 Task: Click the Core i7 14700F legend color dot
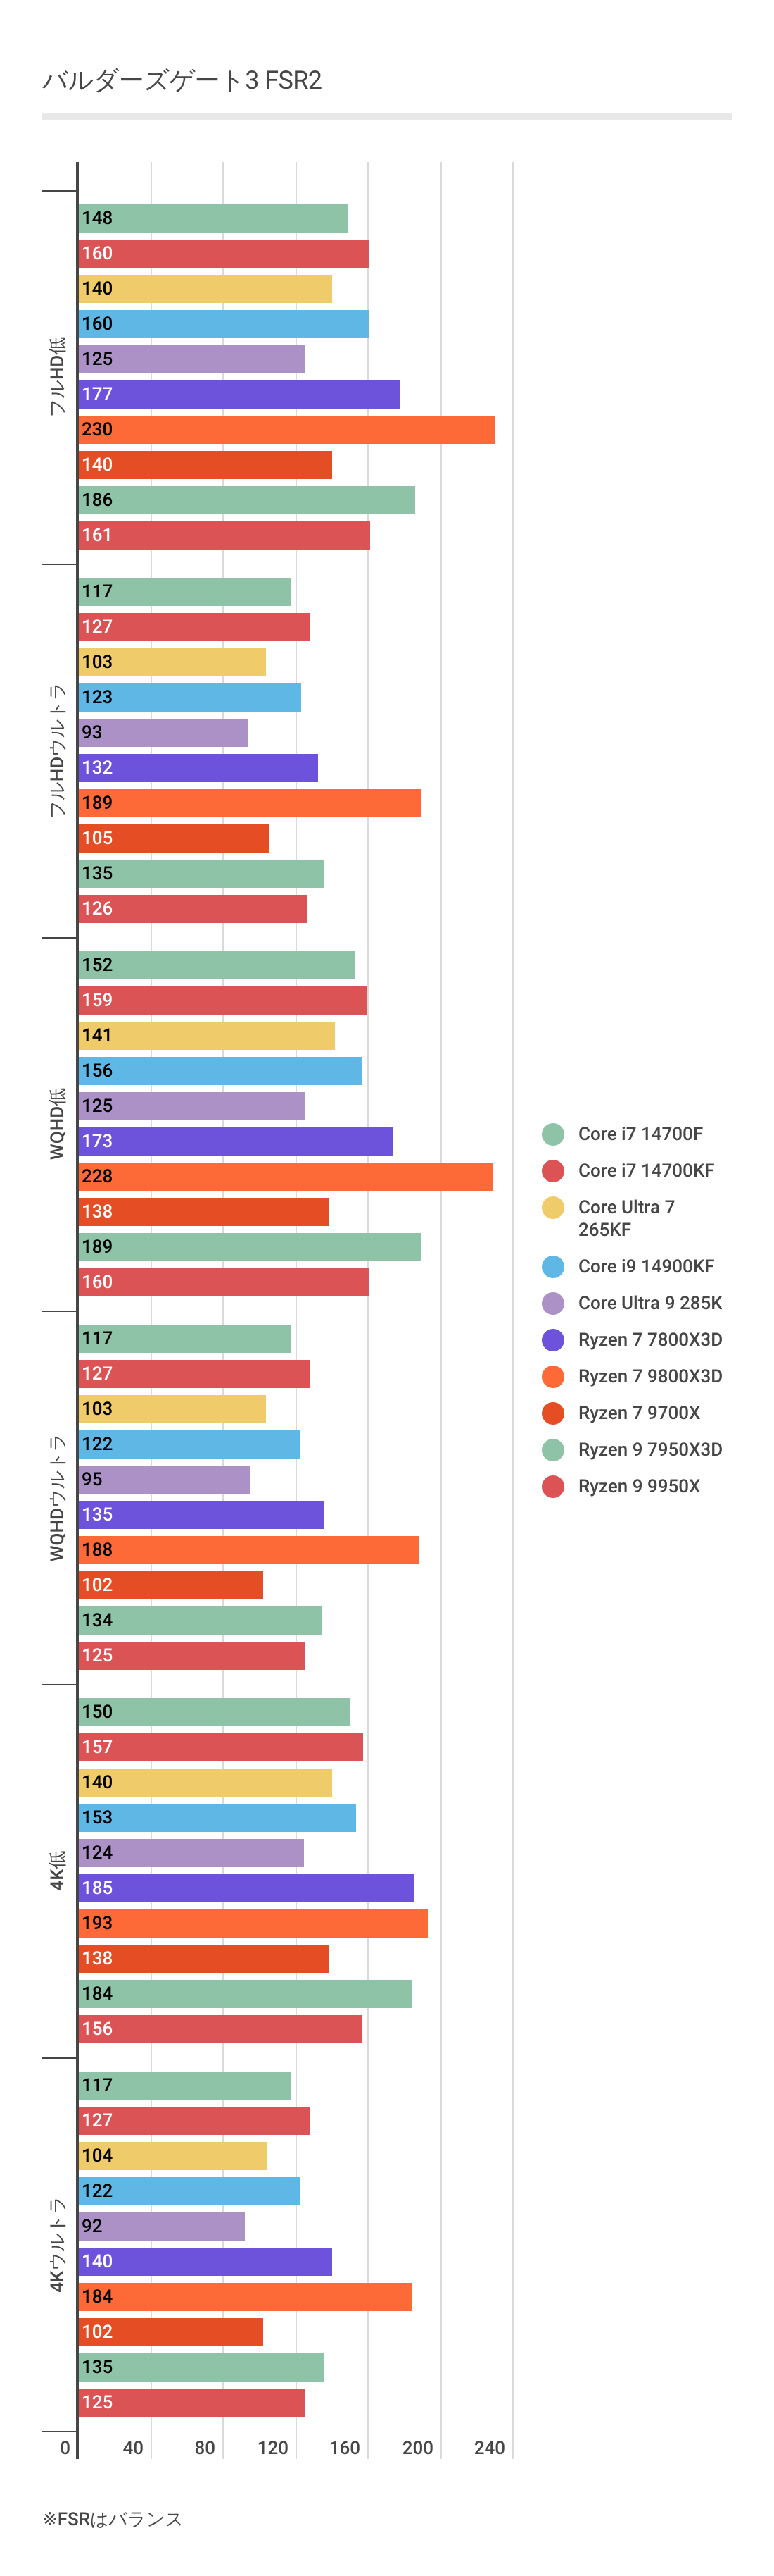coord(552,1134)
